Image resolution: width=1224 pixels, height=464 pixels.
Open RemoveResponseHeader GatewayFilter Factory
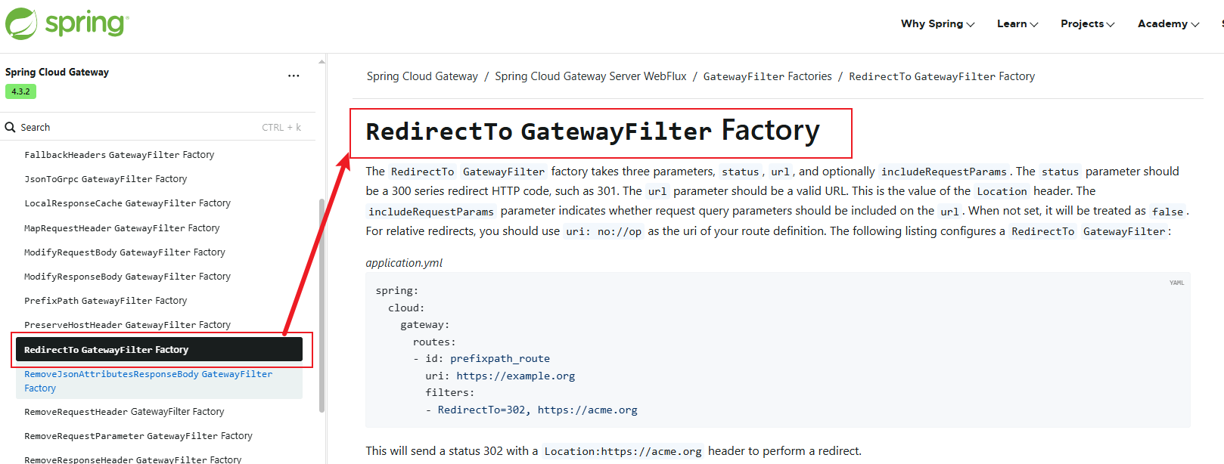(132, 459)
